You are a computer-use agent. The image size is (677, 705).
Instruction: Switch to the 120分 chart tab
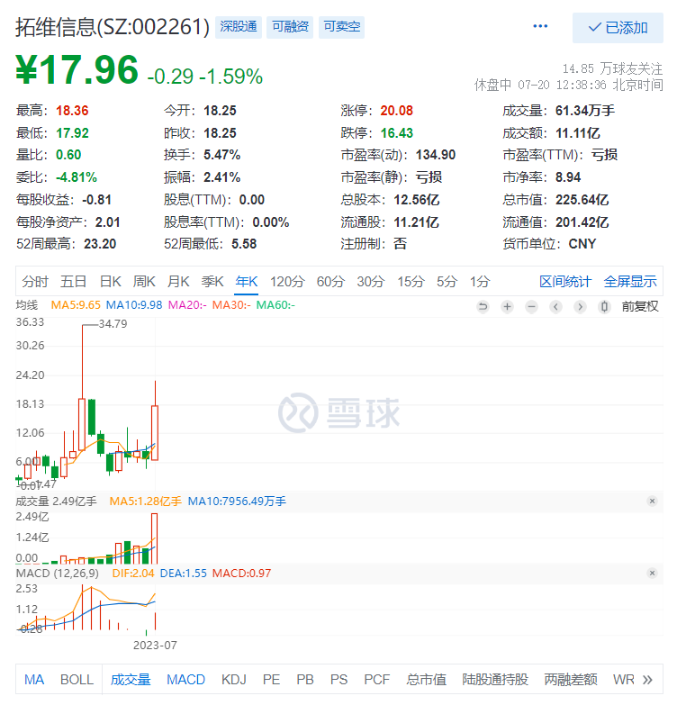287,282
